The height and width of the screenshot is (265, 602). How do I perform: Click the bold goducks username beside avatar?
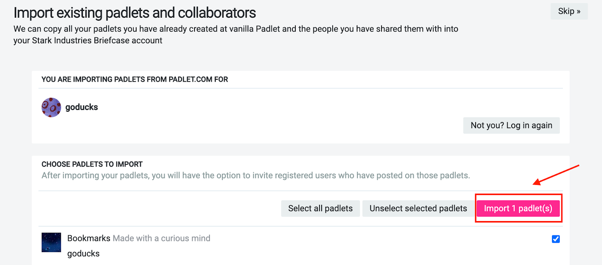[x=82, y=108]
